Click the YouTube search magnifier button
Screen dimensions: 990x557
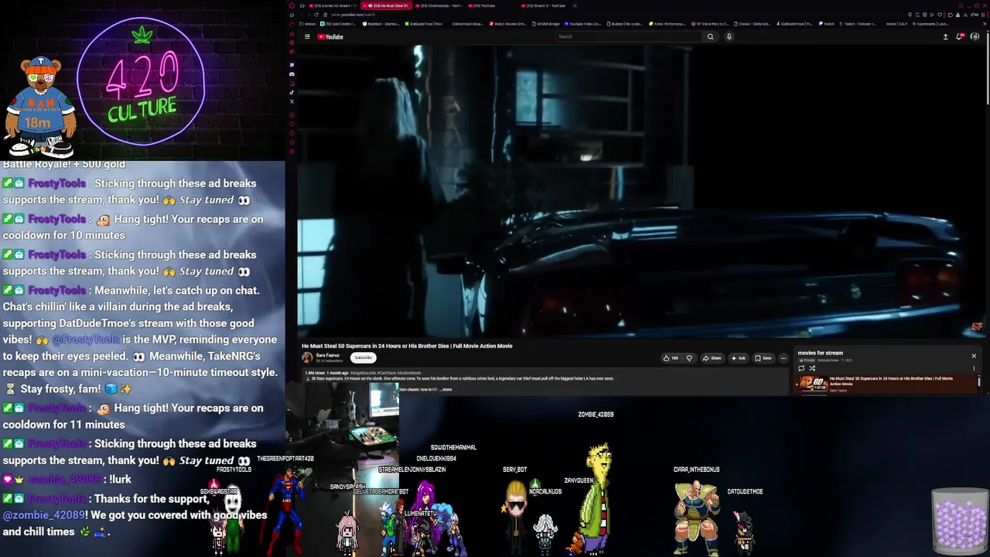(x=710, y=36)
